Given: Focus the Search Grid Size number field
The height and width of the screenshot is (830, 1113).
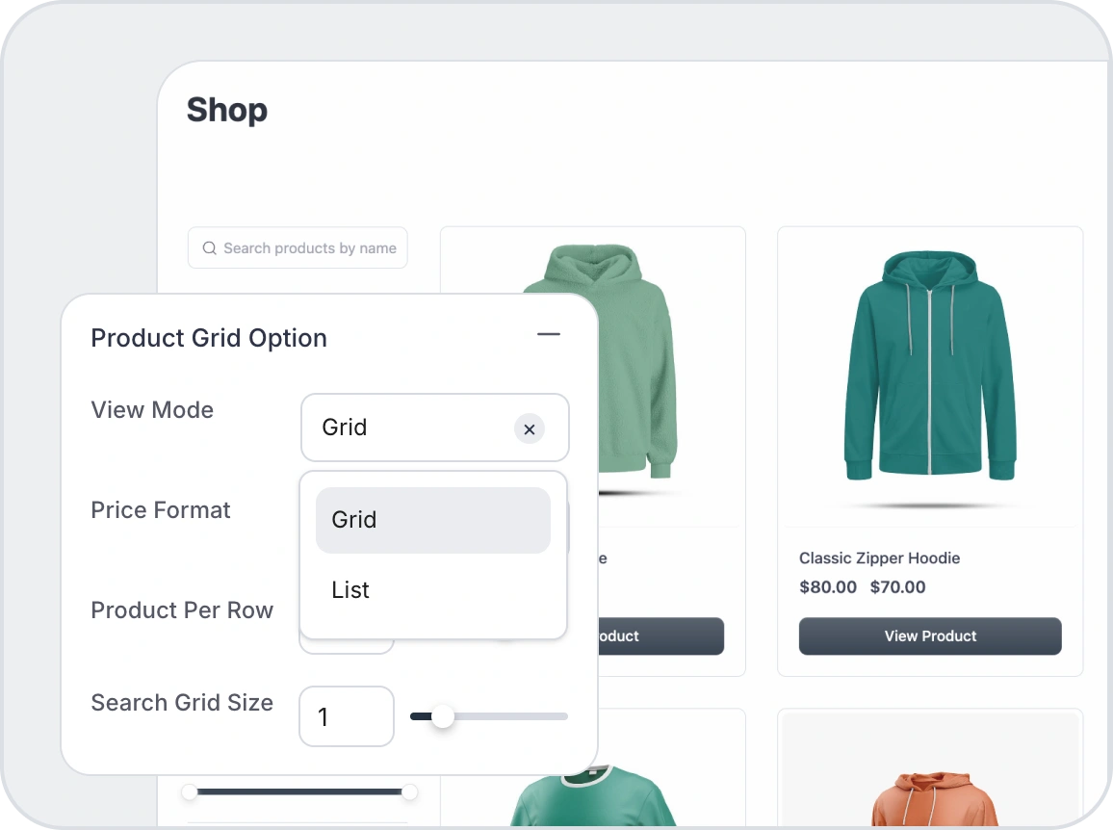Looking at the screenshot, I should click(x=346, y=716).
